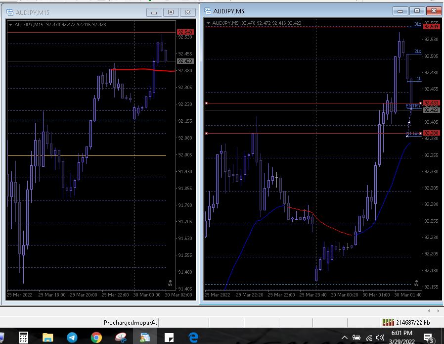Click the 92.005 price axis label in M15 chart
Image resolution: width=444 pixels, height=344 pixels.
(x=185, y=155)
